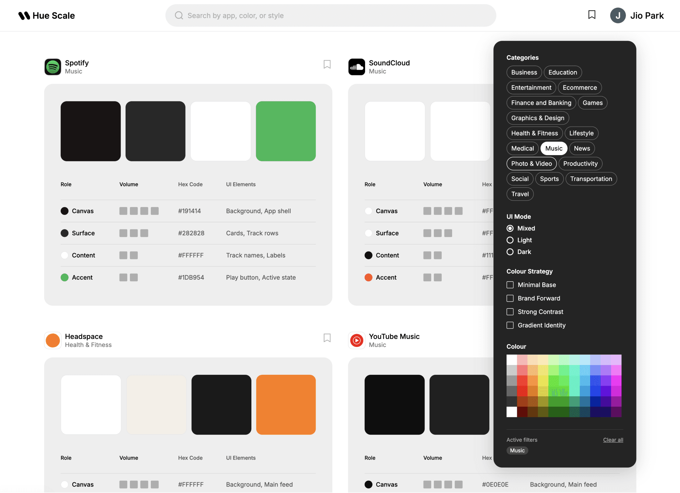Bookmark the Headspace palette
This screenshot has height=493, width=680.
pyautogui.click(x=327, y=338)
